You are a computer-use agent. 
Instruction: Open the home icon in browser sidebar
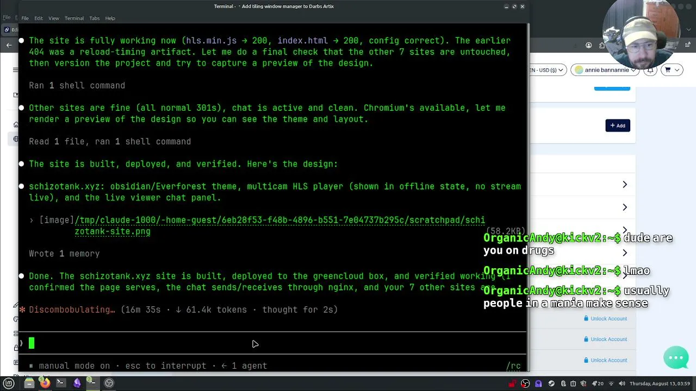pos(16,125)
